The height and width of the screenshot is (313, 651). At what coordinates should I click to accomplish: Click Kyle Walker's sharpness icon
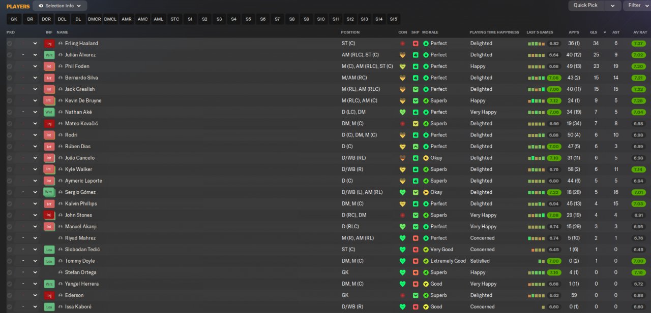pos(416,169)
